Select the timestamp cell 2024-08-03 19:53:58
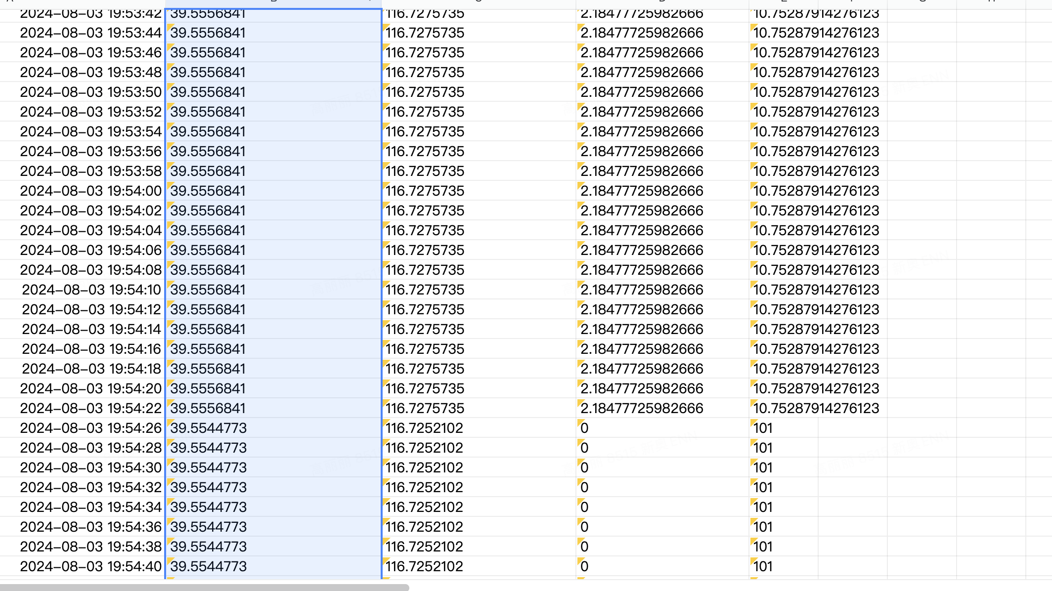This screenshot has width=1052, height=591. click(x=90, y=171)
